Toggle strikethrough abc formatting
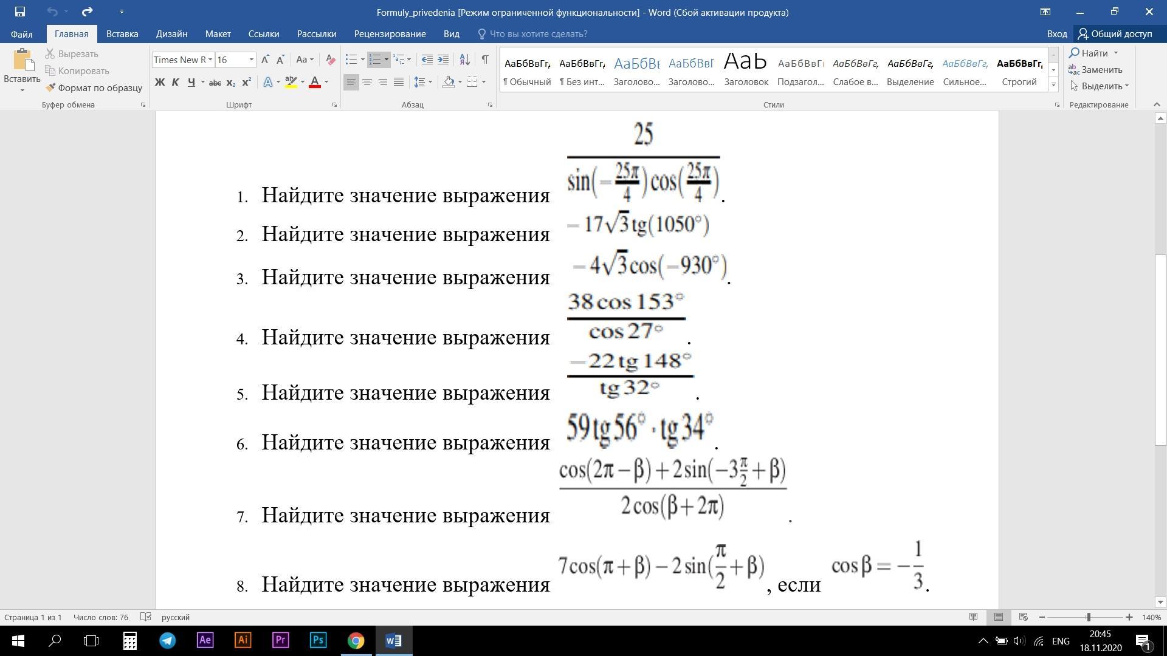 coord(215,82)
